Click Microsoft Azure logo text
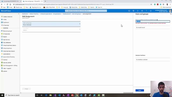The height and width of the screenshot is (97, 172). (x=6, y=11)
